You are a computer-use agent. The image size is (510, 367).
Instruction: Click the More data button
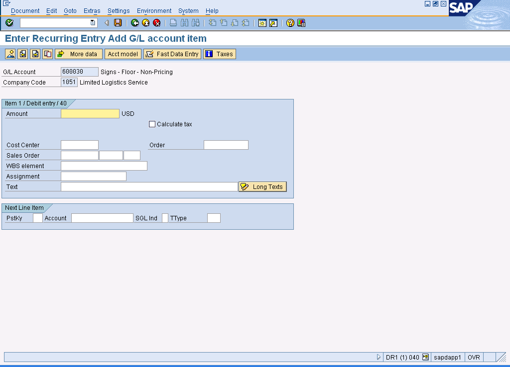[x=79, y=54]
